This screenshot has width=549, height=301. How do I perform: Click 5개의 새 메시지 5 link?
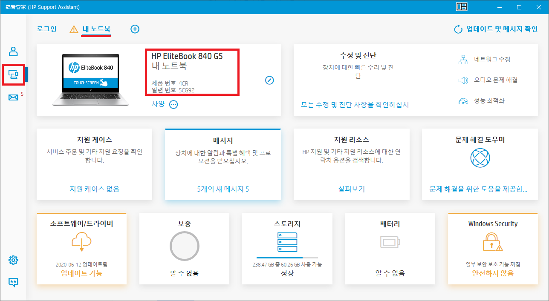click(223, 189)
